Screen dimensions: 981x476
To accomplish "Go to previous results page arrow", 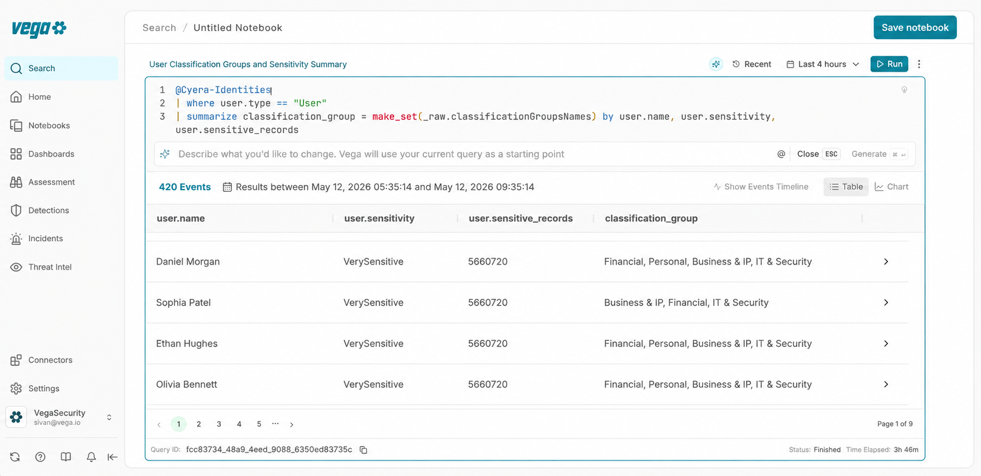I will (159, 425).
